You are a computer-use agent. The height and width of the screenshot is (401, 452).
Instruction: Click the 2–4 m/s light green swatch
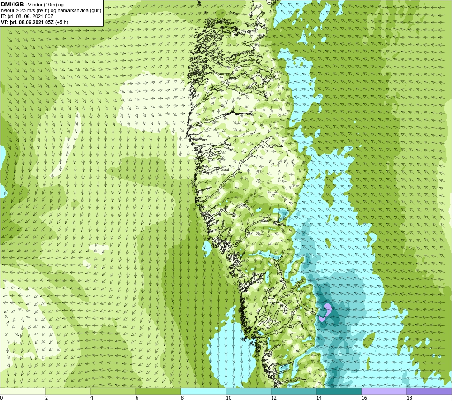tap(68, 391)
